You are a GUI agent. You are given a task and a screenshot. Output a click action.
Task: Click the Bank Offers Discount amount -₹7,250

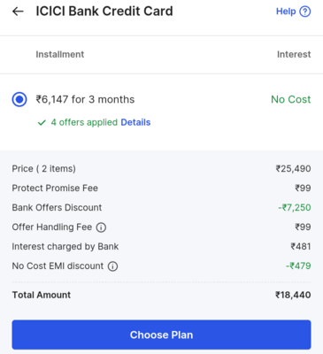coord(295,207)
